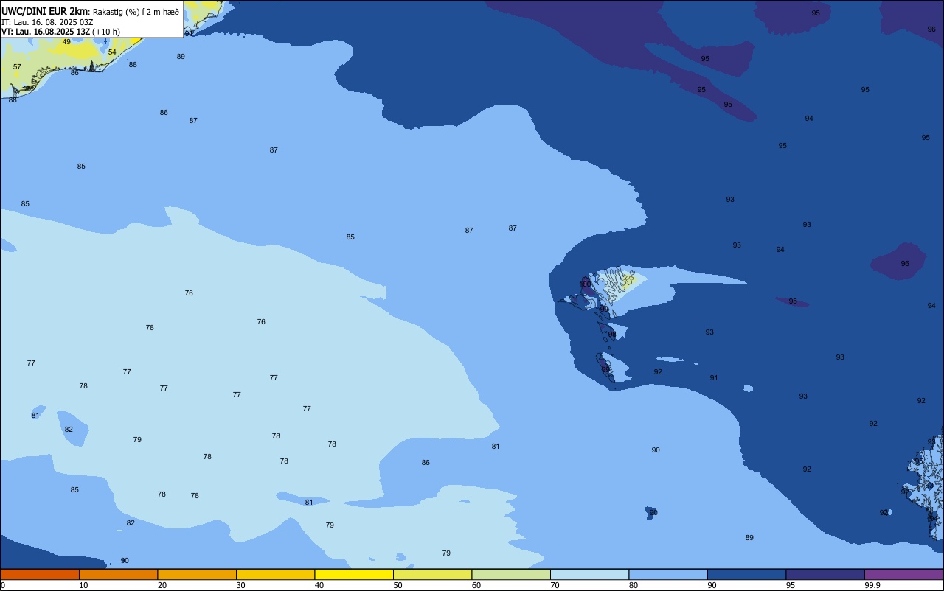Image resolution: width=944 pixels, height=591 pixels.
Task: Click the 20–30 amber legend swatch
Action: click(x=197, y=574)
